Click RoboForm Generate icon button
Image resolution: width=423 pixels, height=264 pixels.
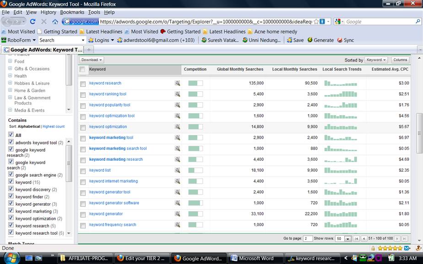point(320,40)
